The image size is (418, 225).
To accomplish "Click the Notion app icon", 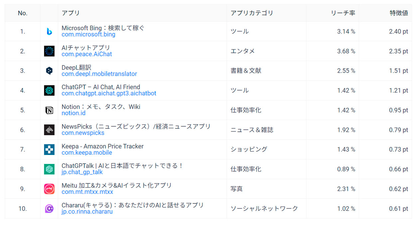I will (49, 110).
